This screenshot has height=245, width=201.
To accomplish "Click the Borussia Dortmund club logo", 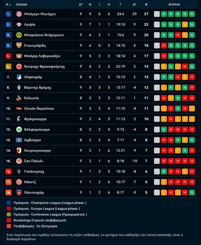I will pyautogui.click(x=19, y=35).
